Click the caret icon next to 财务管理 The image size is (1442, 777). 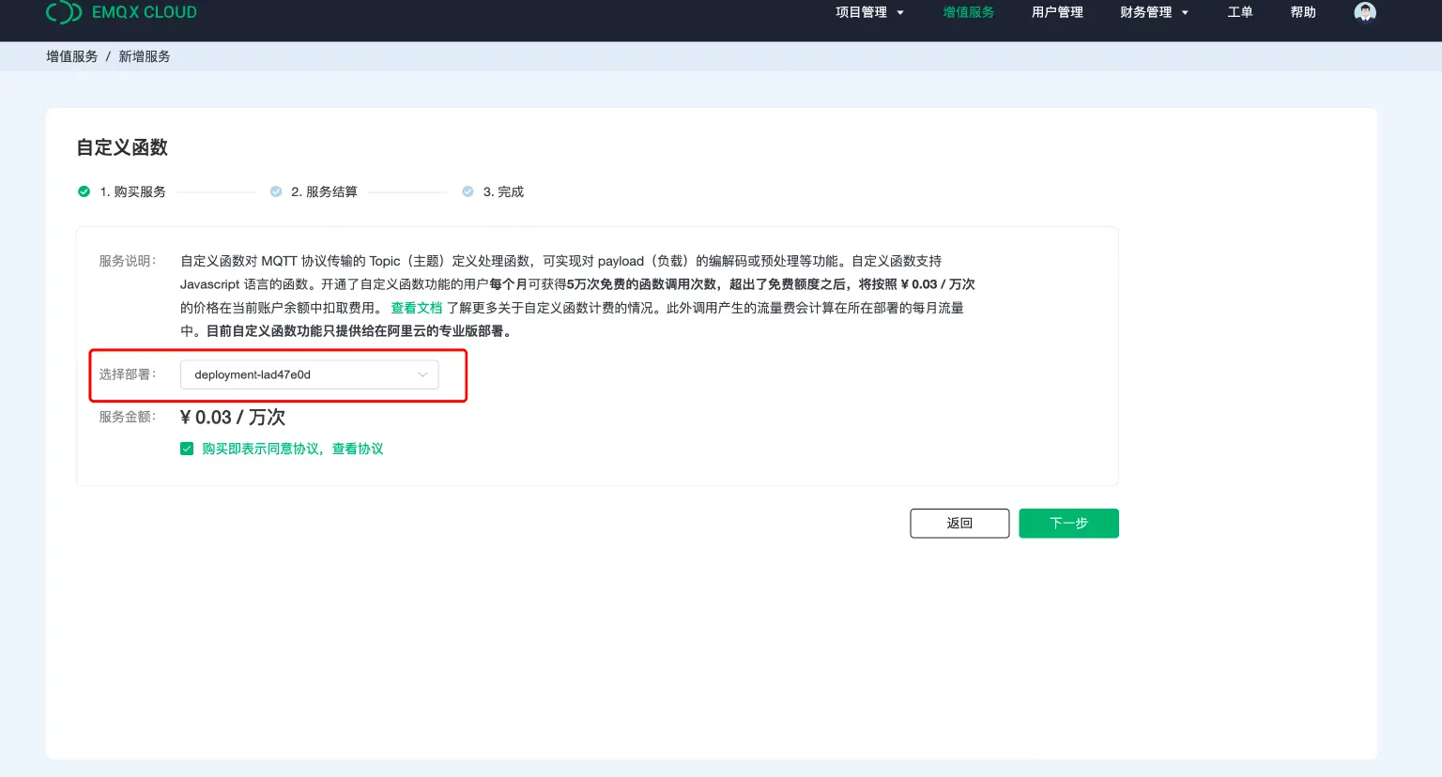click(1186, 12)
